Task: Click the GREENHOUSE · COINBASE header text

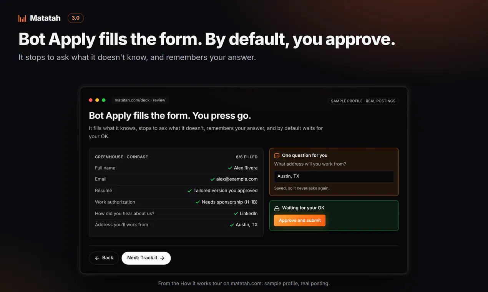Action: 121,157
